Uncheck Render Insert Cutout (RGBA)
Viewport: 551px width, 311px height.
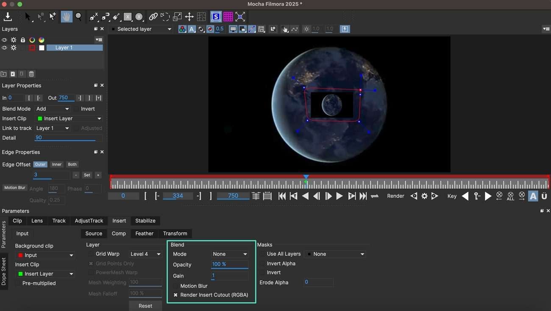175,295
